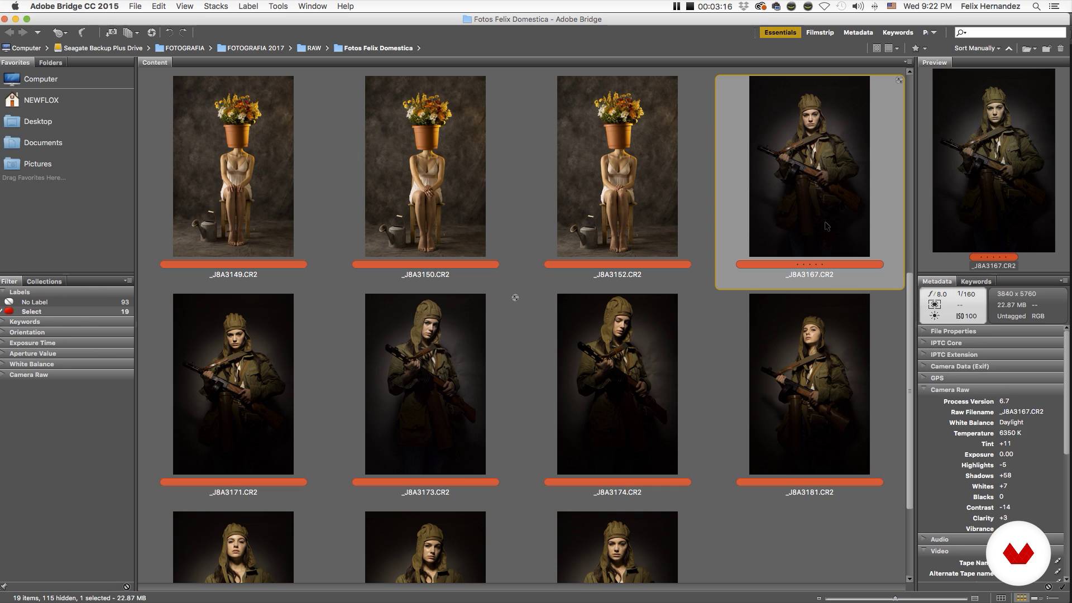The height and width of the screenshot is (603, 1072).
Task: Click smaller thumbnail size icon
Action: (x=819, y=598)
